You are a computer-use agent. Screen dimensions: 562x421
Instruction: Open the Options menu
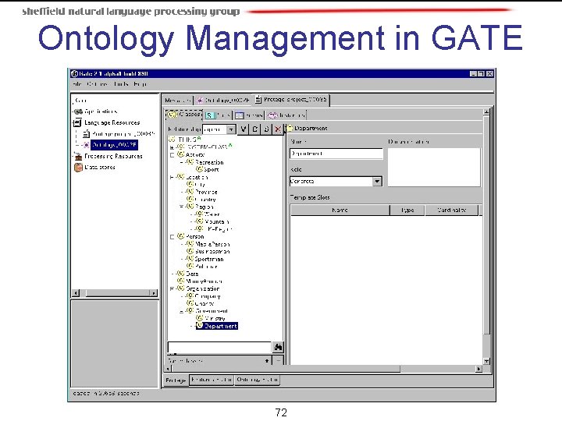click(x=97, y=84)
